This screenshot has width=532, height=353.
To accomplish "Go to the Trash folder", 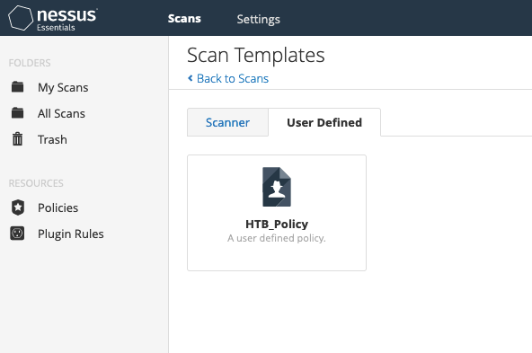I will point(52,139).
